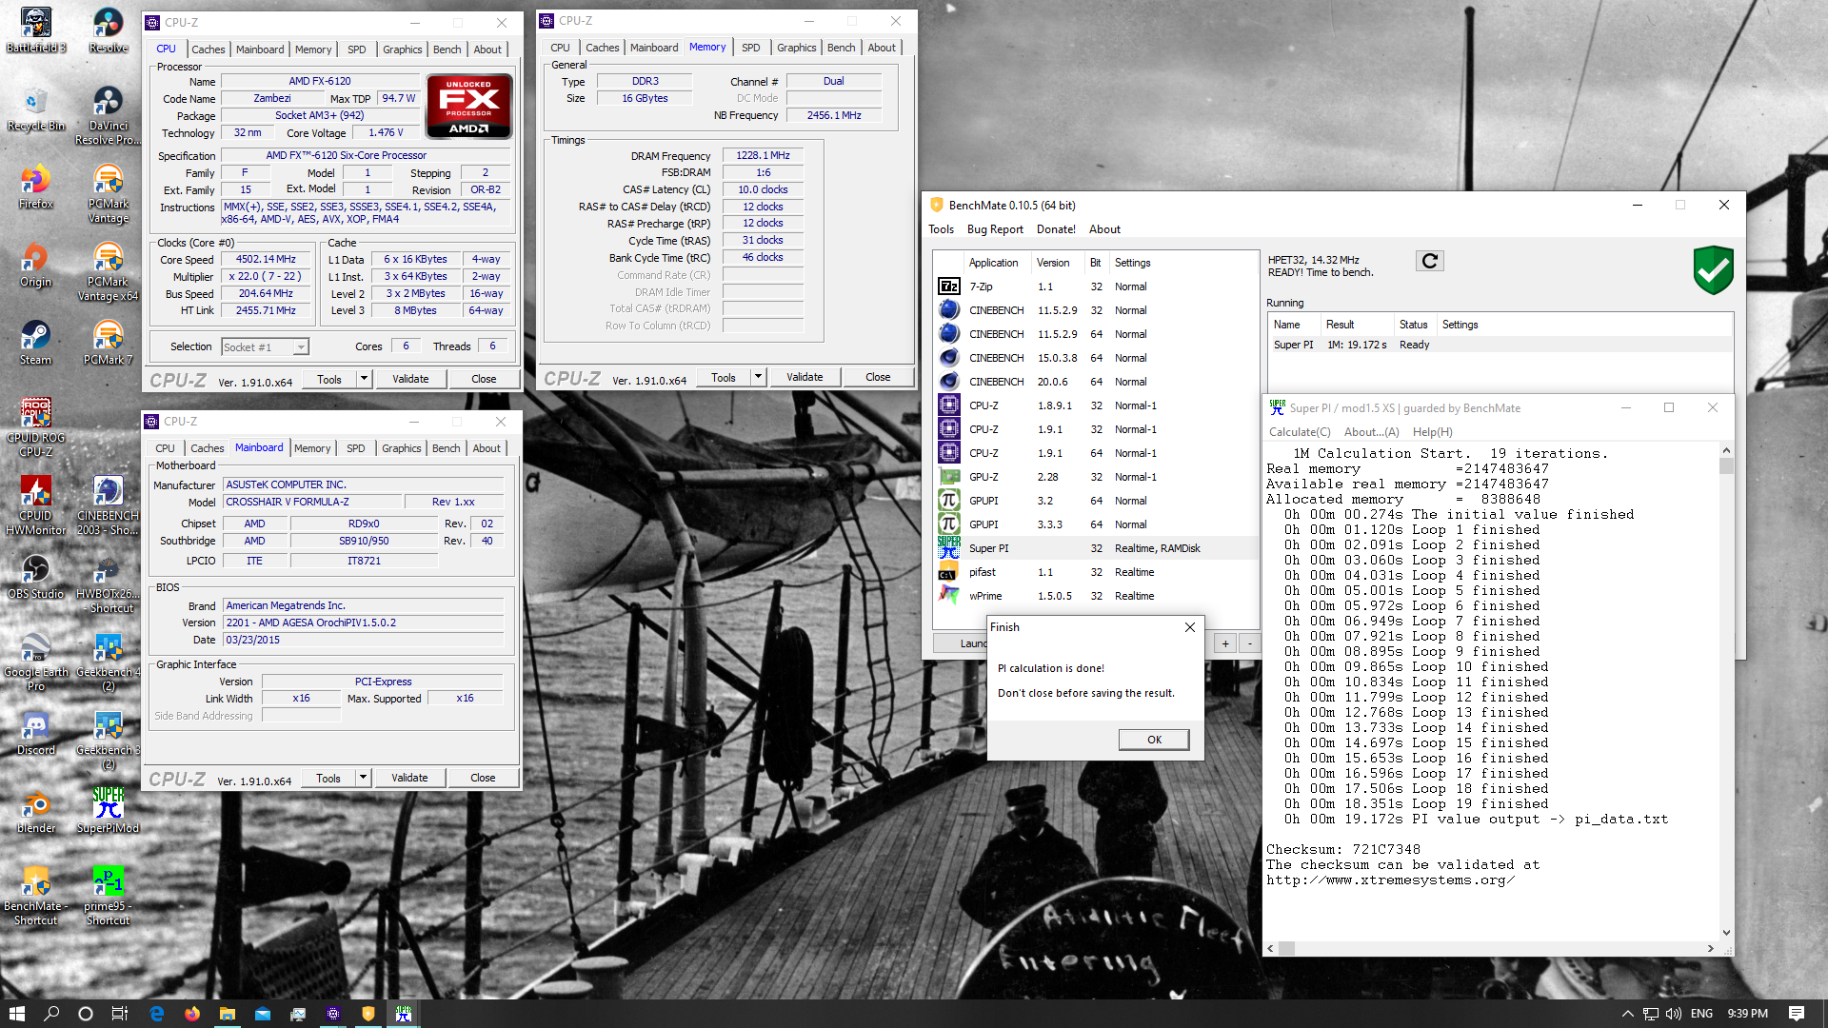The image size is (1828, 1028).
Task: Open Edge from the taskbar
Action: [157, 1014]
